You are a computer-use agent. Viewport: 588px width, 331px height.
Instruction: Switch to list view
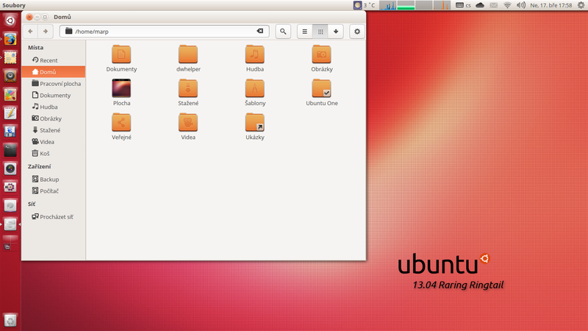point(305,32)
